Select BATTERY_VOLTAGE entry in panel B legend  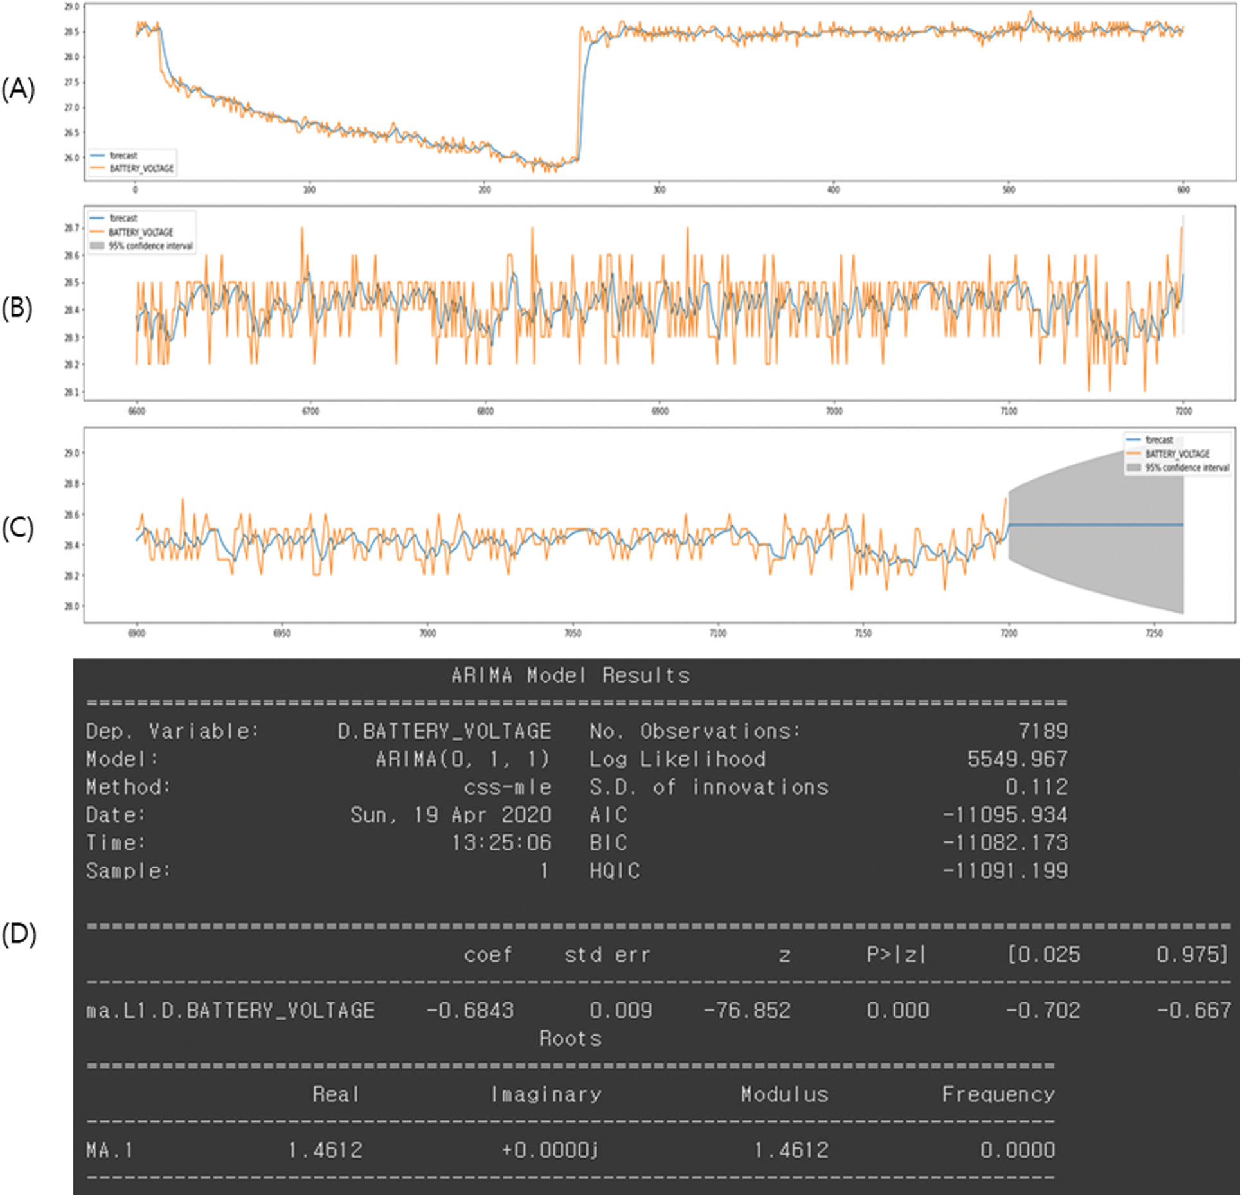coord(140,232)
